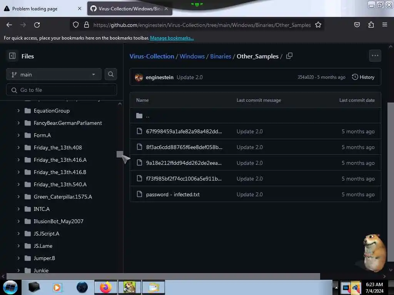The height and width of the screenshot is (295, 394).
Task: Open the 354a020 commit hash link
Action: (x=306, y=77)
